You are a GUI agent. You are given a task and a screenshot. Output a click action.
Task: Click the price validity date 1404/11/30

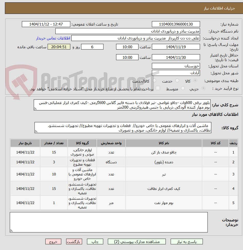point(176,57)
